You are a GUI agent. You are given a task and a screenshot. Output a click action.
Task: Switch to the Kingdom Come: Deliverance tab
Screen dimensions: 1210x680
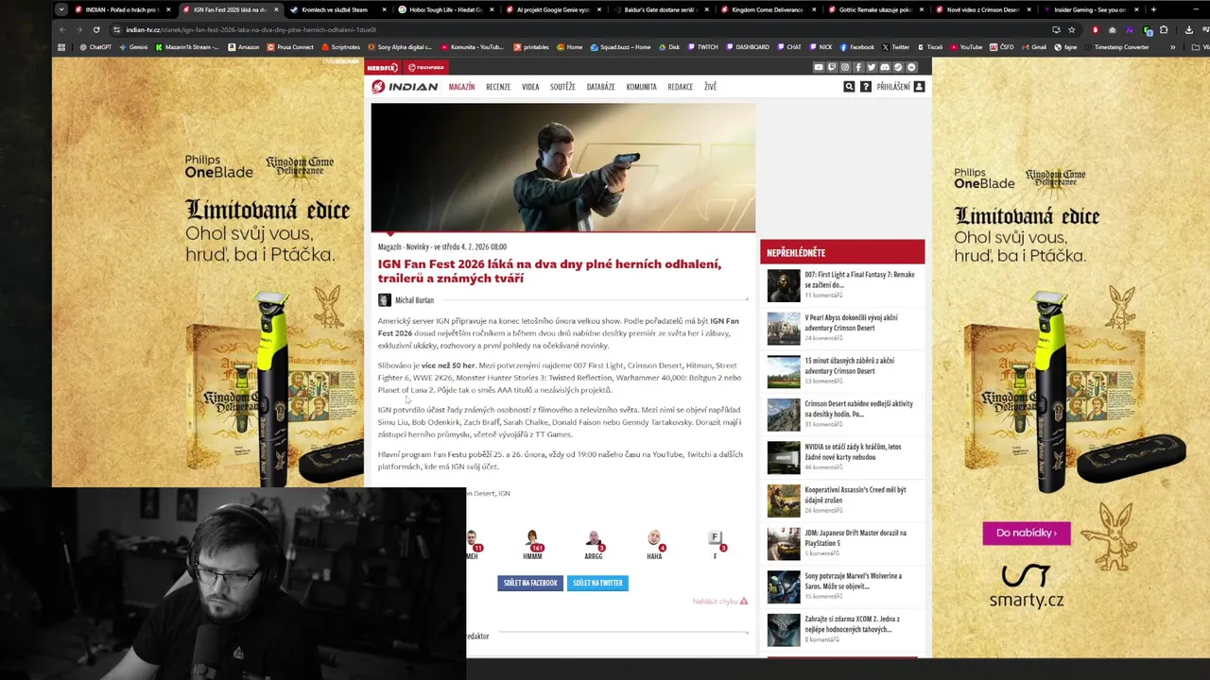point(767,9)
